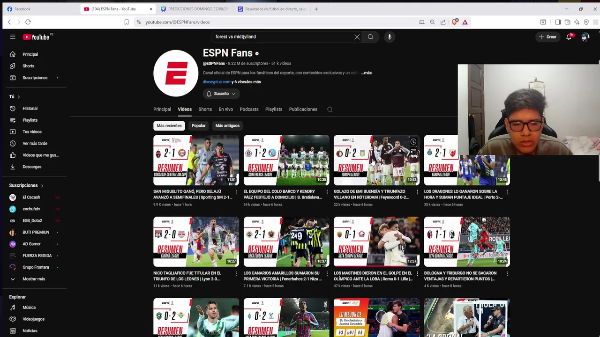This screenshot has height=337, width=600.
Task: Click the ESPN Fans channel avatar
Action: click(176, 73)
